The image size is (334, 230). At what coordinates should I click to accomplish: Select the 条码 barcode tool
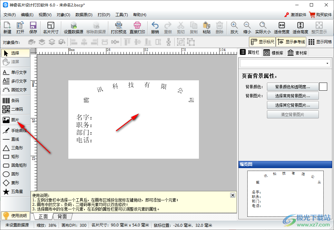coord(15,100)
